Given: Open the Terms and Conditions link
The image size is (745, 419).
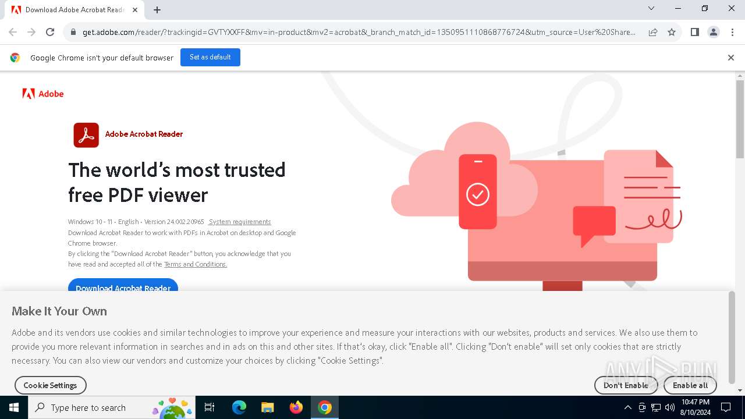Looking at the screenshot, I should pyautogui.click(x=196, y=264).
